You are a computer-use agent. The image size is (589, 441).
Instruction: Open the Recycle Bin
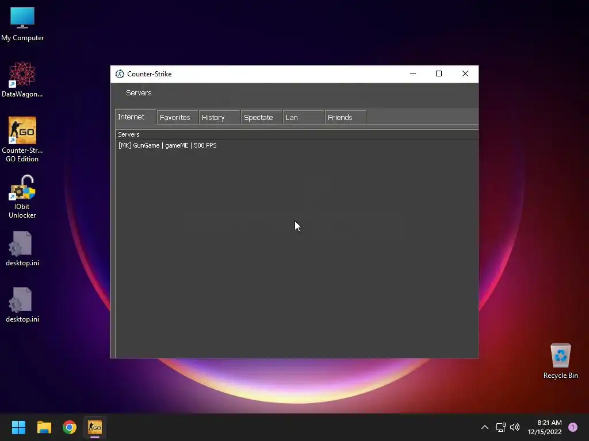pos(560,361)
